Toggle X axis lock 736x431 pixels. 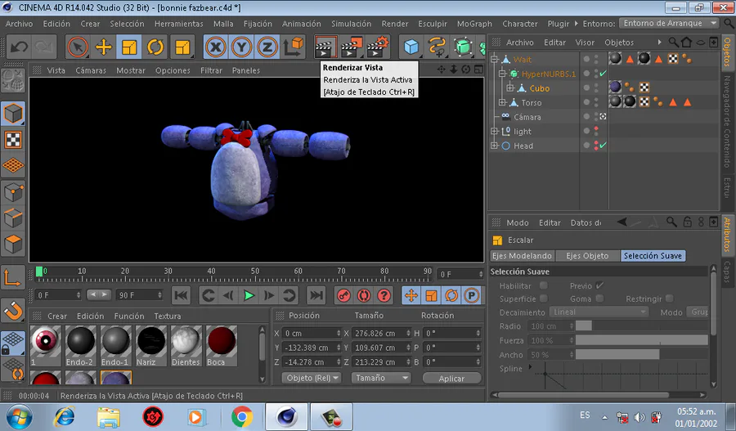click(x=216, y=47)
